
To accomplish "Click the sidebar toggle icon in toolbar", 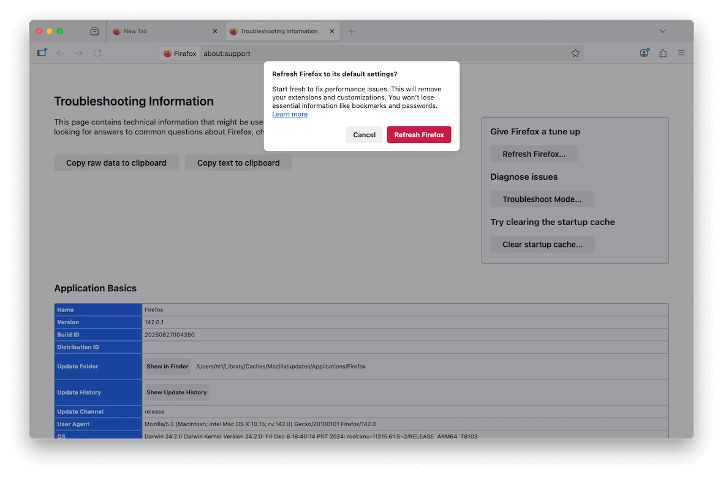I will coord(42,53).
